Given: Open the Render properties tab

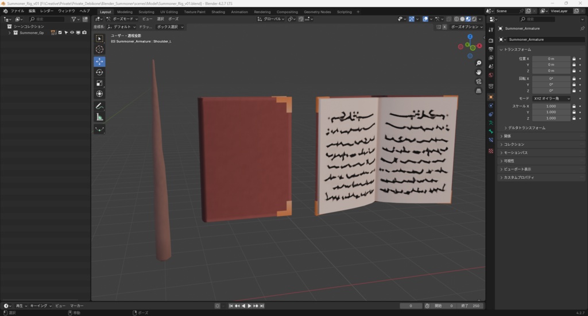Looking at the screenshot, I should pos(491,41).
